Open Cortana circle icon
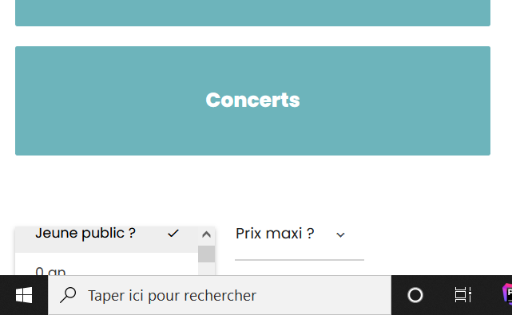The height and width of the screenshot is (315, 512). click(415, 295)
